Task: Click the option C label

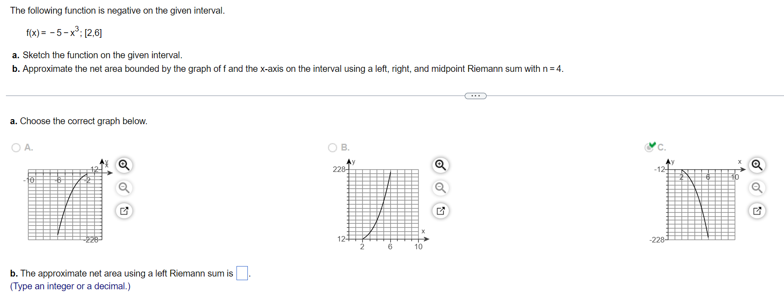Action: click(x=662, y=147)
